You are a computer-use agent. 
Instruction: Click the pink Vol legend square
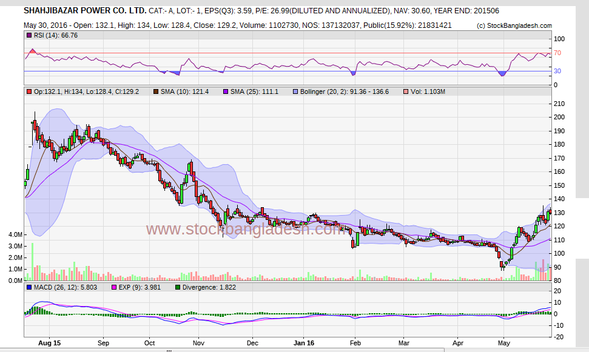pos(406,91)
